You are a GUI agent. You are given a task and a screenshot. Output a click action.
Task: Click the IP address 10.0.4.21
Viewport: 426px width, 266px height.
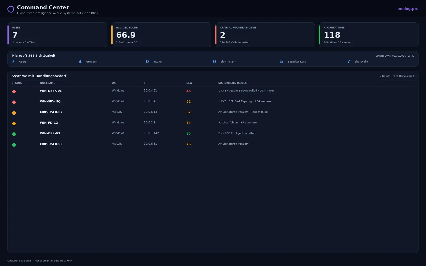[150, 90]
